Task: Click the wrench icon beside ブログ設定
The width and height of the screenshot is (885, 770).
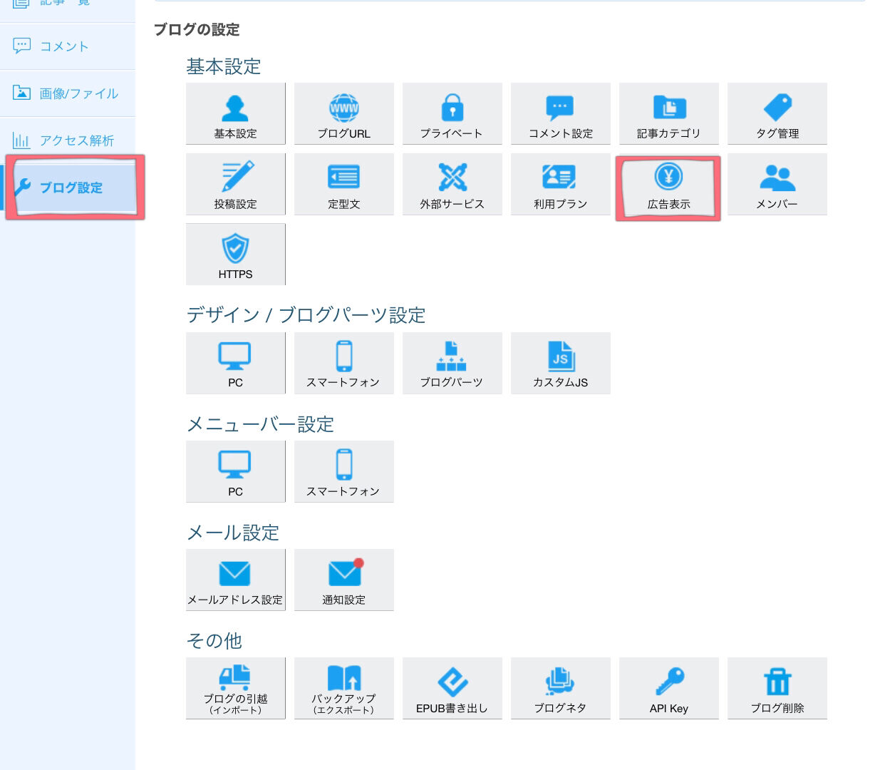Action: 22,188
